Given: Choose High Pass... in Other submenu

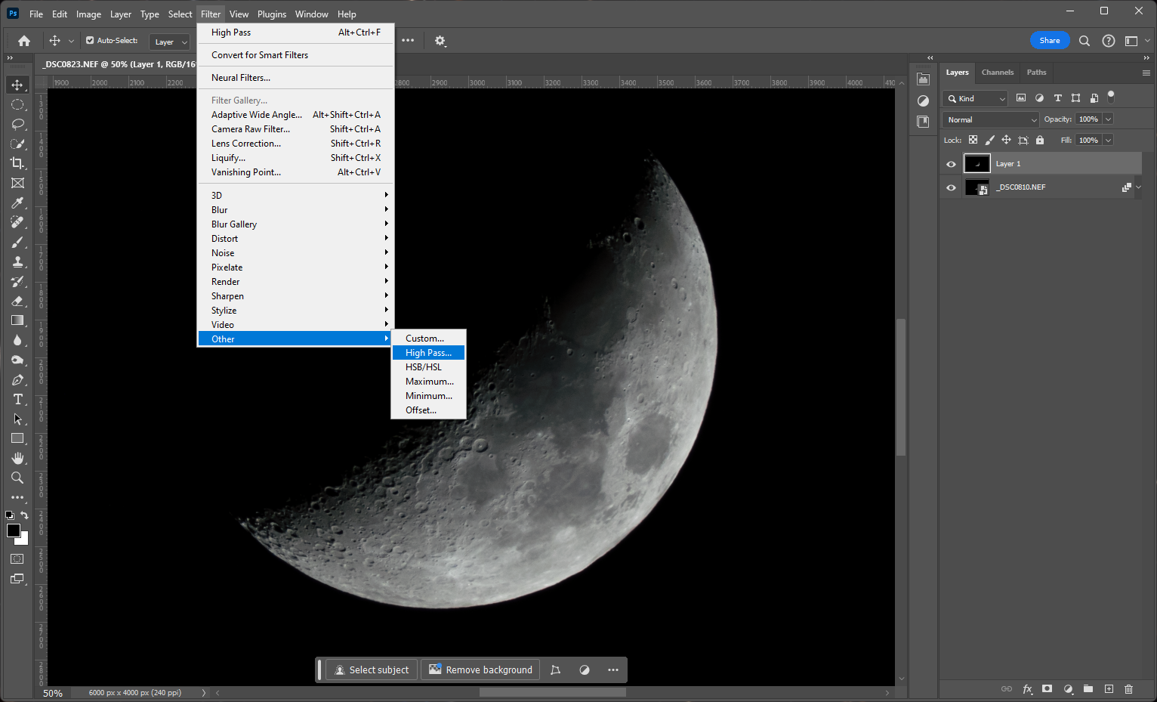Looking at the screenshot, I should click(428, 353).
